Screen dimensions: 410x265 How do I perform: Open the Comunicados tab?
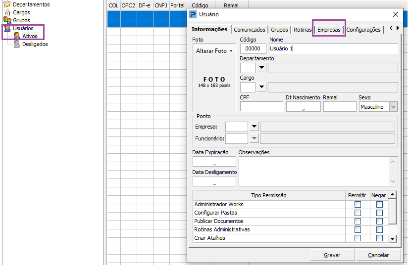(250, 30)
